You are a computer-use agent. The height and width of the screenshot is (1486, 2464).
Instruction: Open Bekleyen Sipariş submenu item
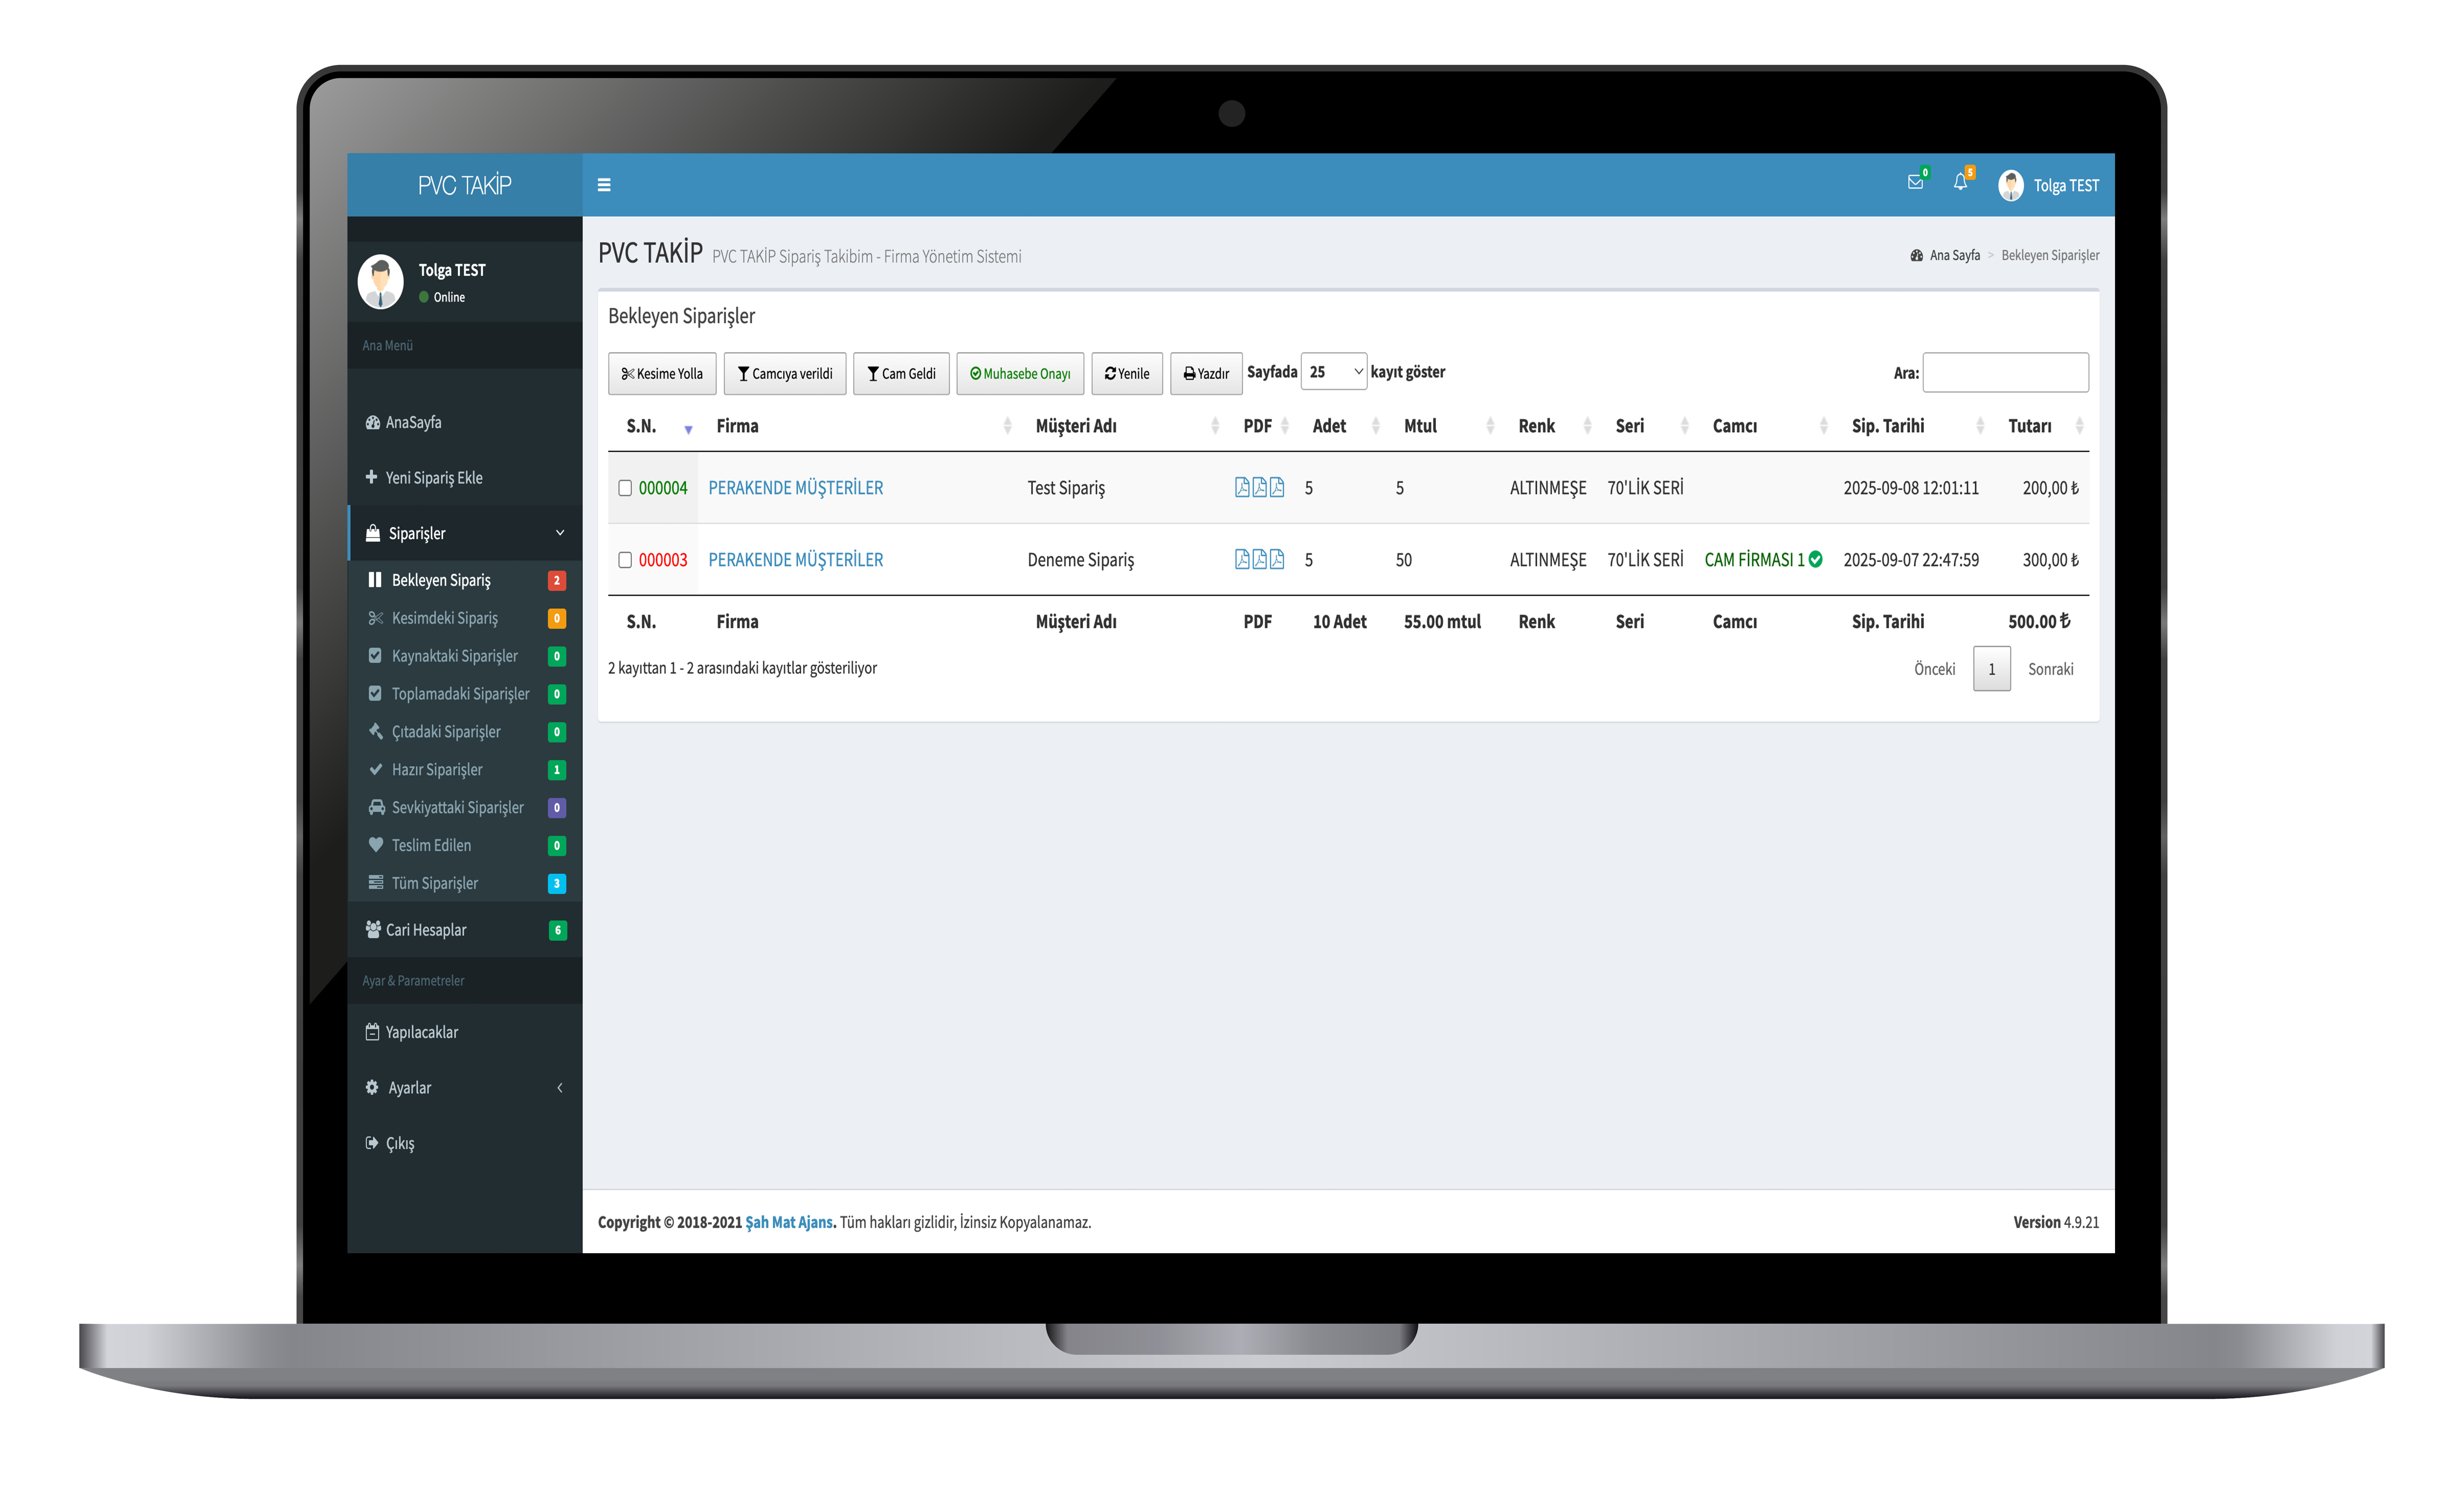tap(465, 580)
